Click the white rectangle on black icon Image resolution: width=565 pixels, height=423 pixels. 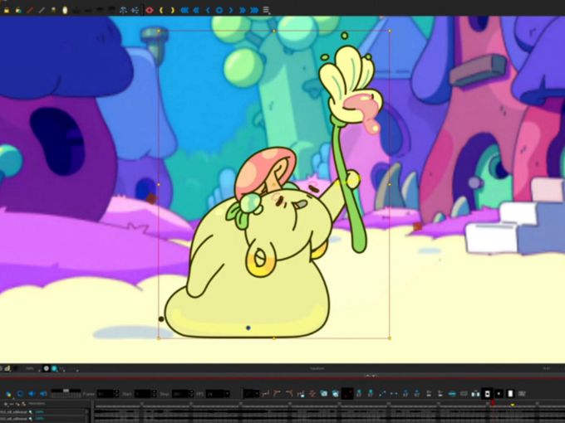point(510,394)
